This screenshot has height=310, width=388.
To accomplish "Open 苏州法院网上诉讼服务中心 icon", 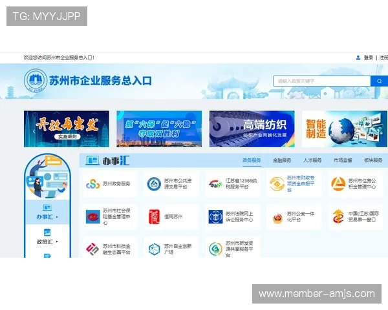I will (215, 216).
